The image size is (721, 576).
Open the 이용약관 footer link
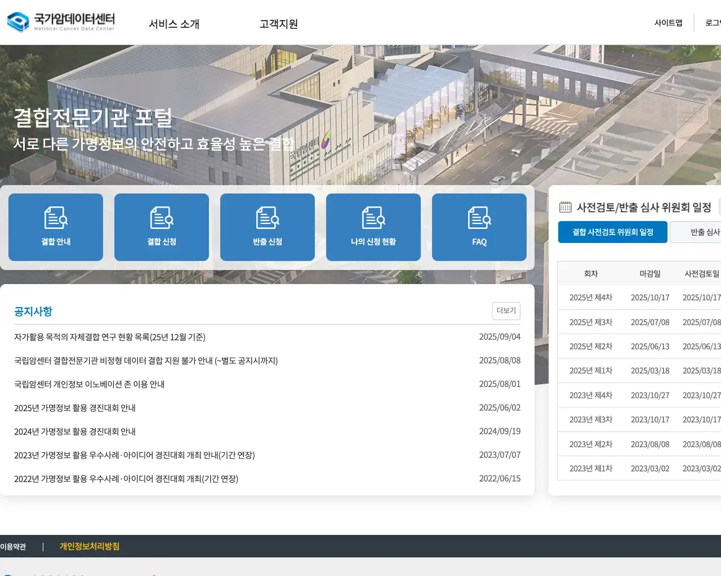(11, 546)
